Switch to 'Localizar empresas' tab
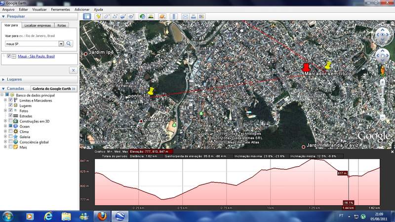This screenshot has width=395, height=222. point(38,26)
